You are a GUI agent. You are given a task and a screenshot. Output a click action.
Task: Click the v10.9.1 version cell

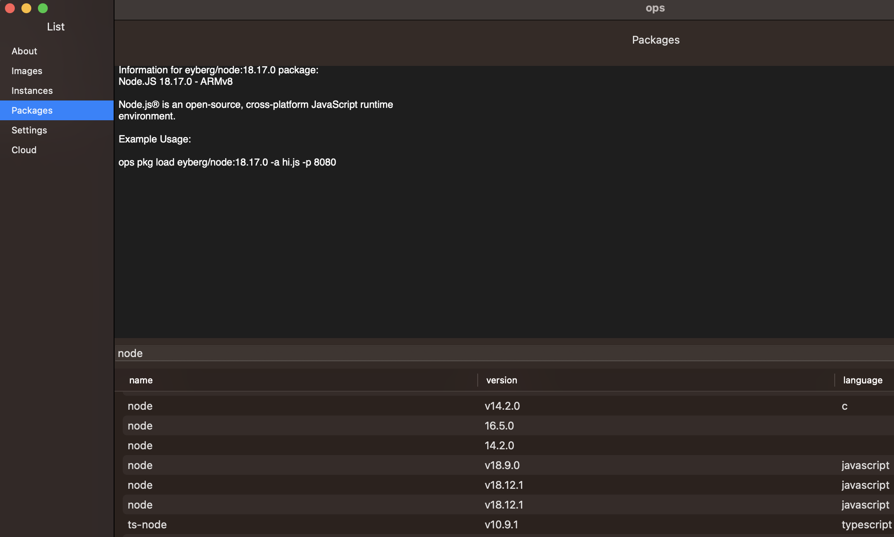(501, 525)
